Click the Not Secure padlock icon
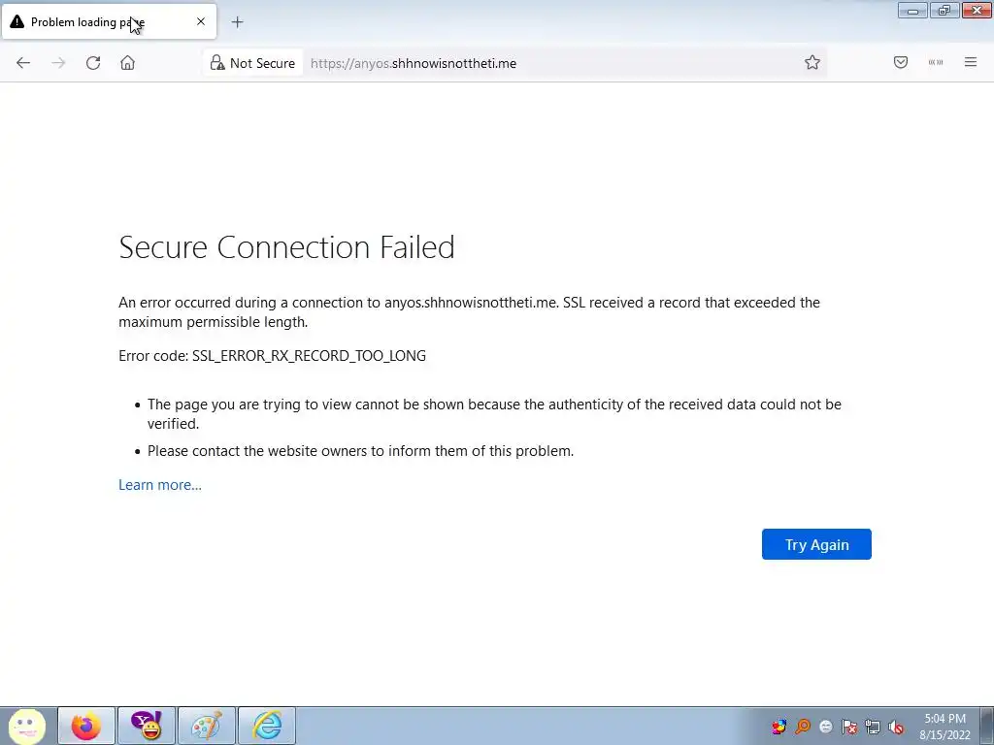The image size is (994, 745). [x=218, y=63]
